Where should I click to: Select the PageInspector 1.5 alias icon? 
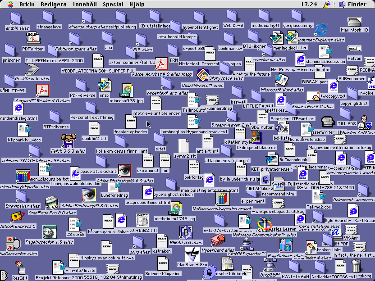50,232
